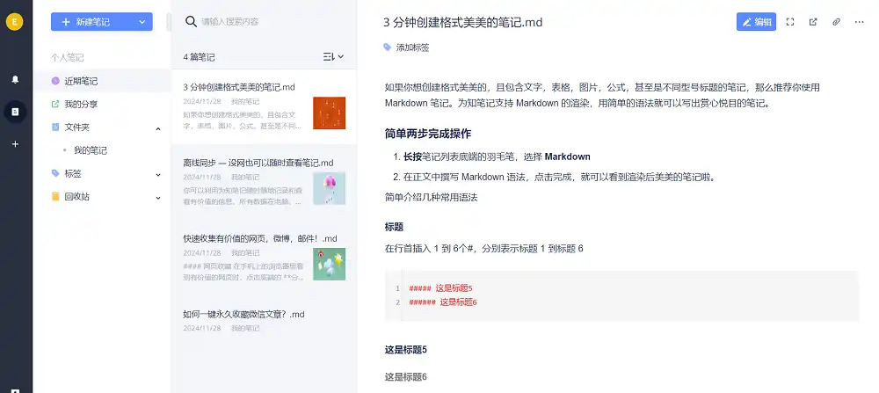Open the notes icon in left rail

coord(14,111)
